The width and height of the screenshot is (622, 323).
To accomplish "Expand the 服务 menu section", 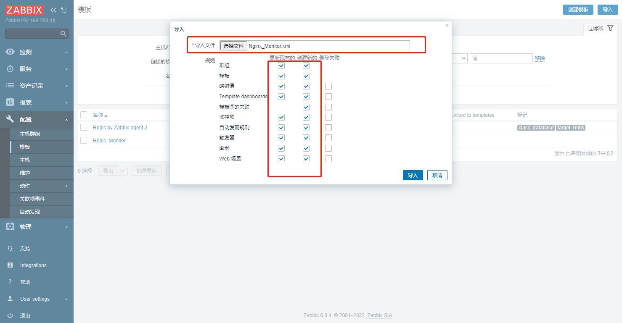I will click(66, 69).
